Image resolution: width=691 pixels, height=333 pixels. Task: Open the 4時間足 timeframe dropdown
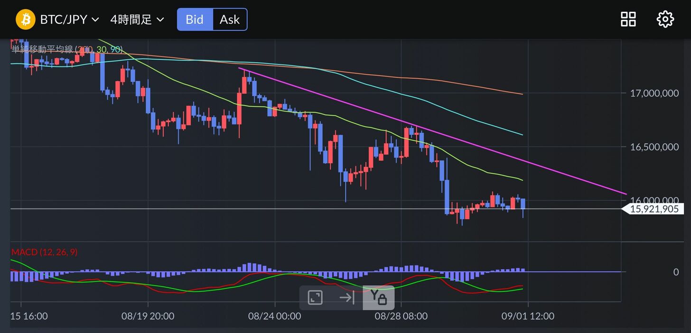tap(137, 19)
